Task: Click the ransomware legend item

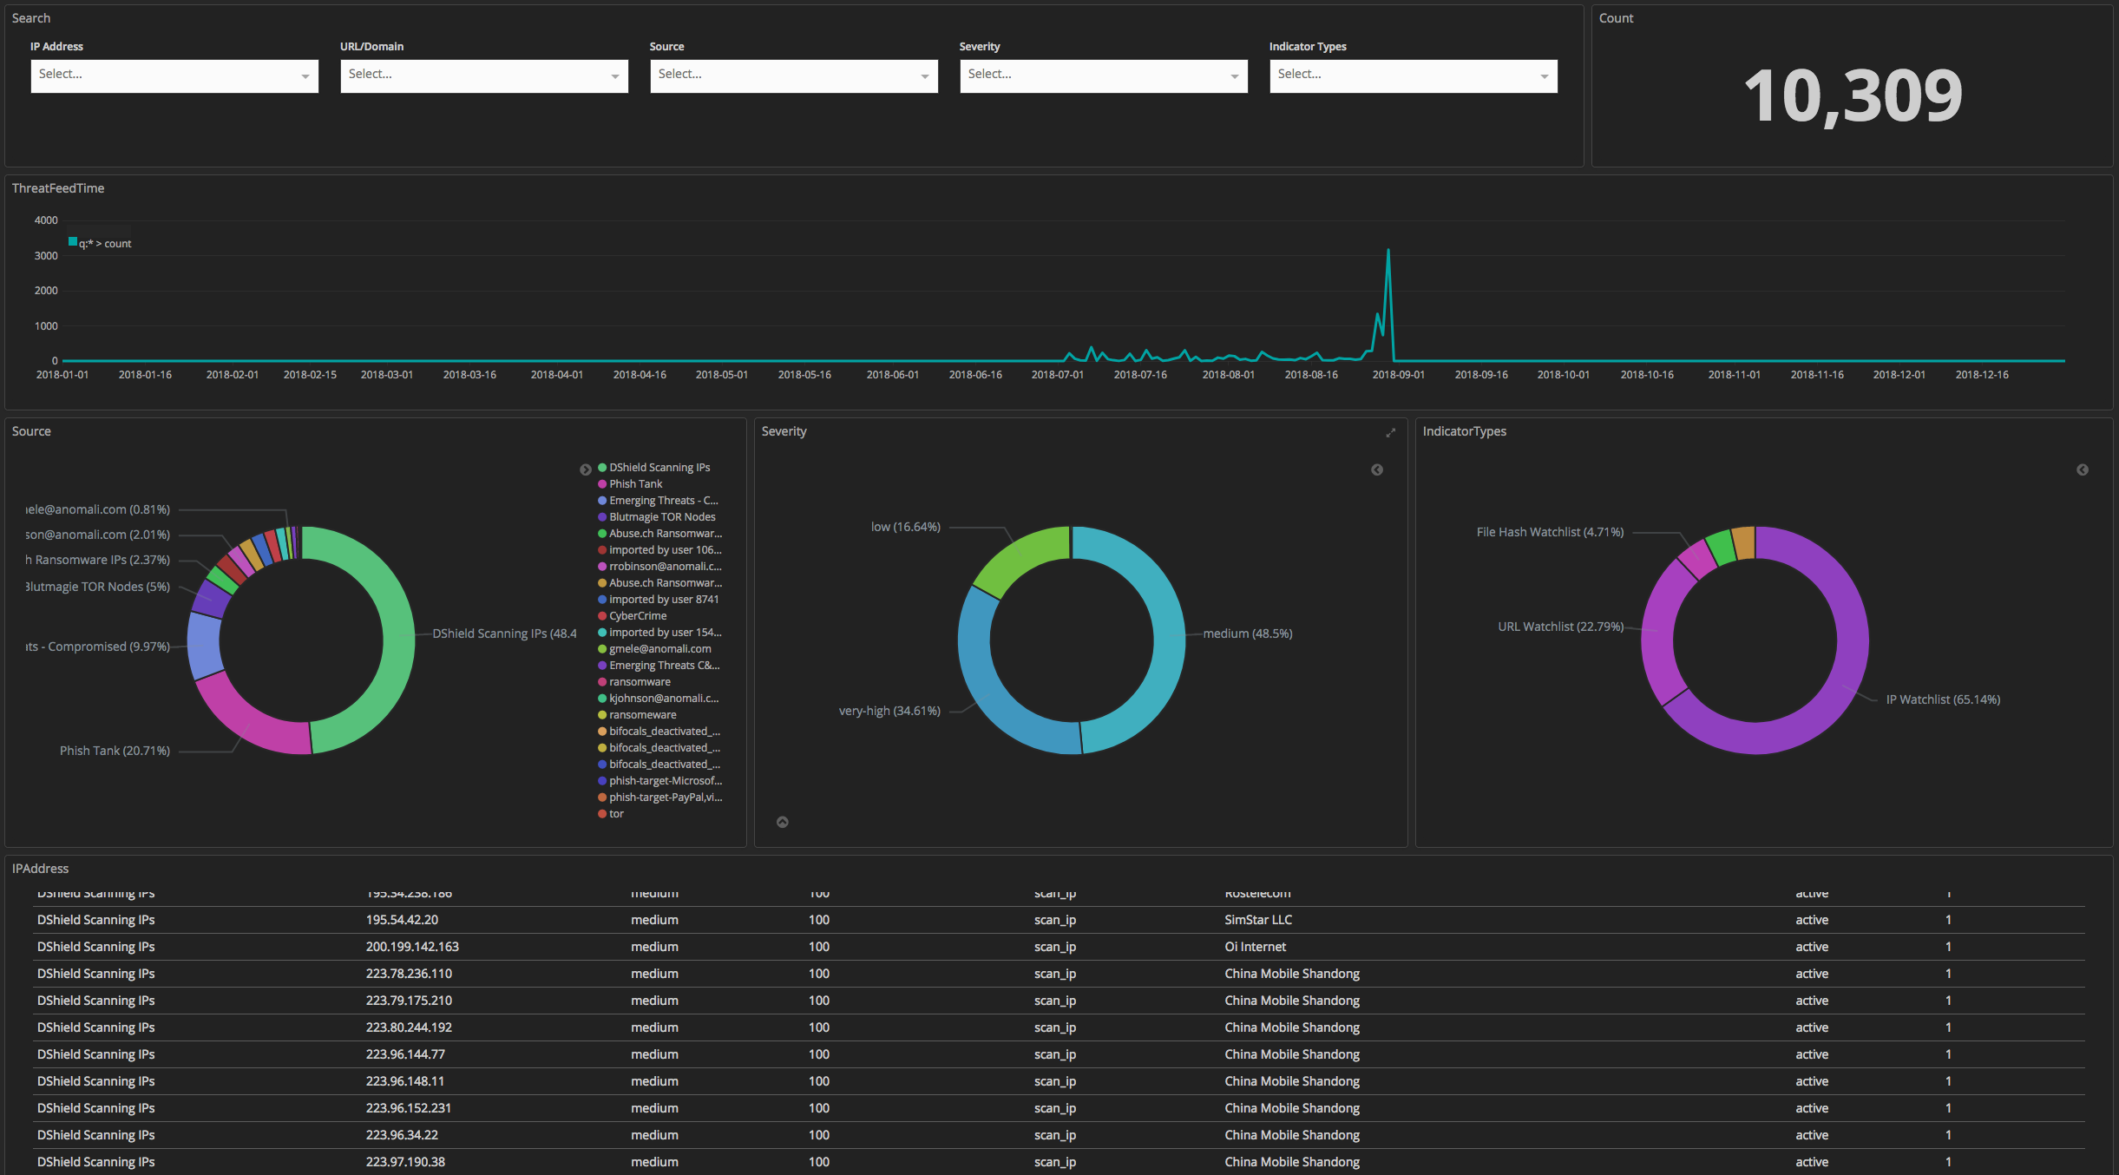Action: (640, 682)
